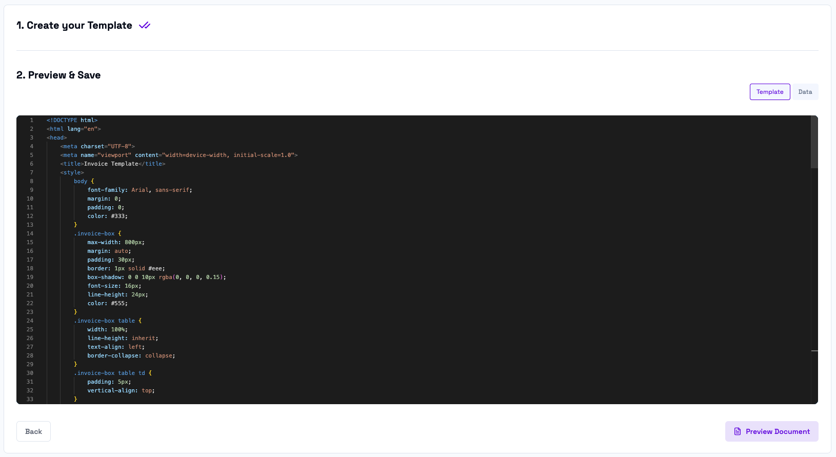
Task: Click the code editor vertical scrollbar thumb
Action: pyautogui.click(x=814, y=142)
